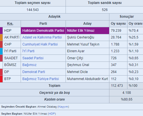
Task: Click the Nilüfer Elik Yılmaz candidate cell
Action: point(87,31)
